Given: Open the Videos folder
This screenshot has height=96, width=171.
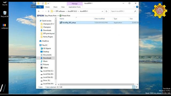Looking at the screenshot, I should 44,68.
